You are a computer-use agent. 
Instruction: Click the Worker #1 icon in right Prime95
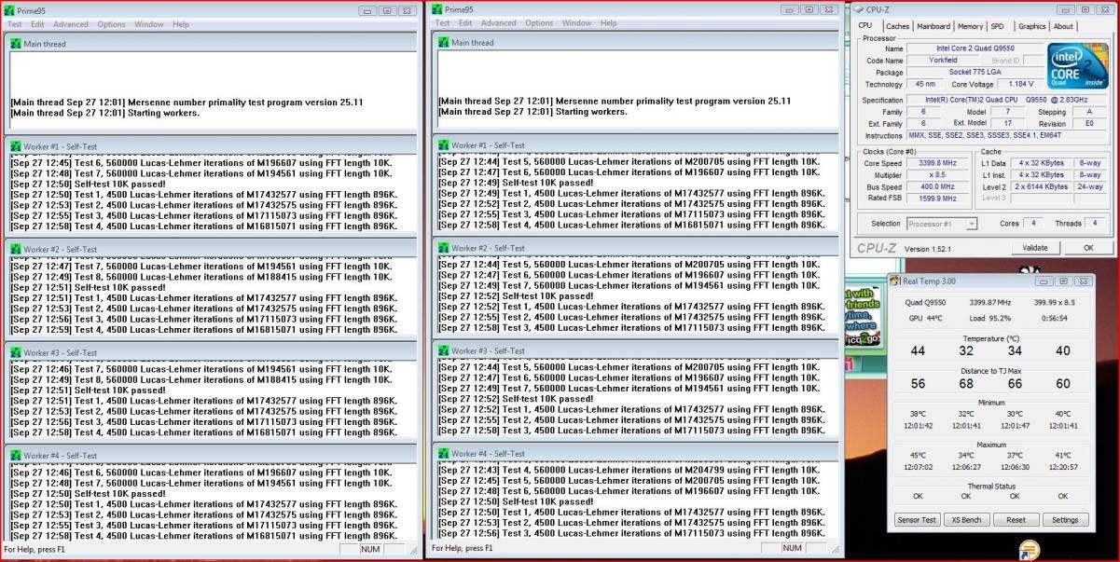click(x=443, y=145)
